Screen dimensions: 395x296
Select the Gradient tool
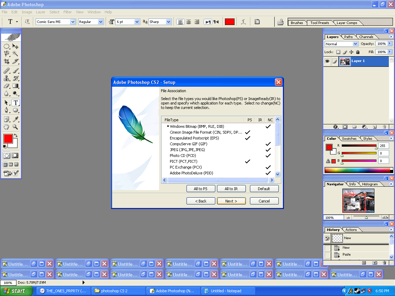pyautogui.click(x=15, y=86)
